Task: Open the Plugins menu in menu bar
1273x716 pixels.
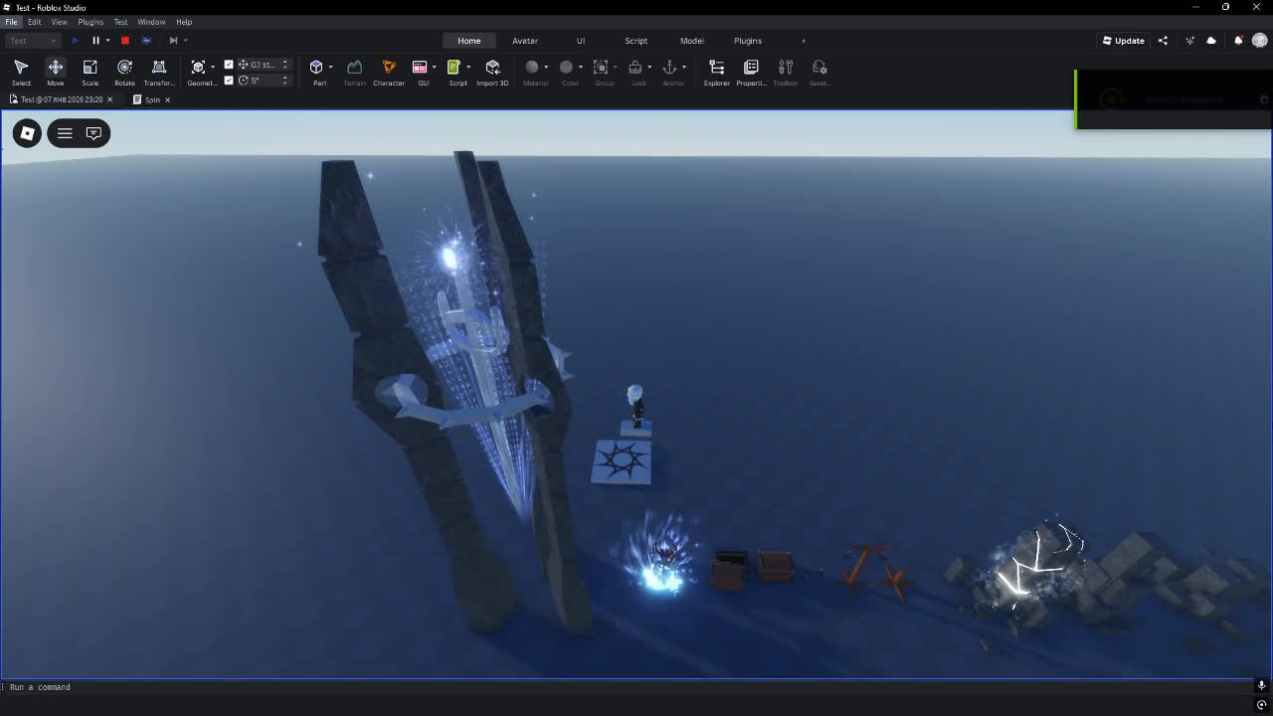Action: point(91,22)
